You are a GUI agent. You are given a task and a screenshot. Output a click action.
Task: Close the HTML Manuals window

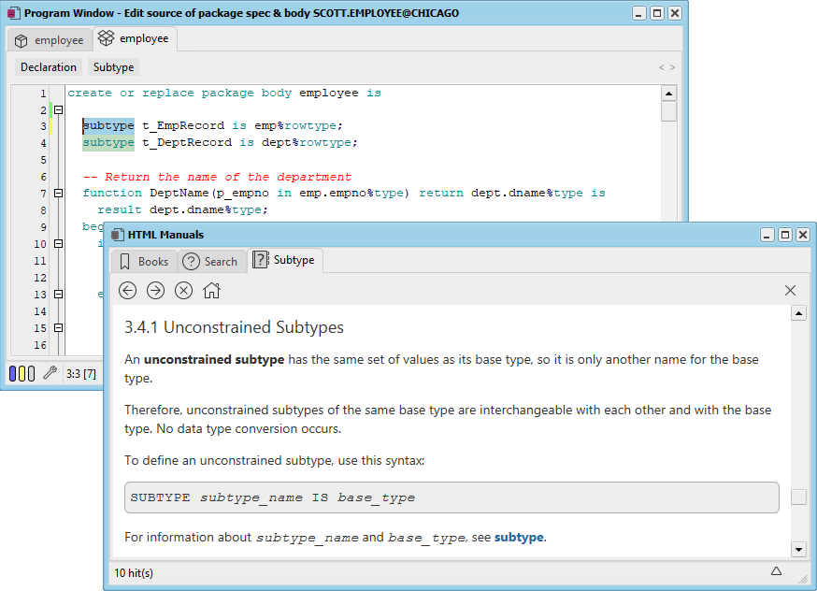(803, 235)
